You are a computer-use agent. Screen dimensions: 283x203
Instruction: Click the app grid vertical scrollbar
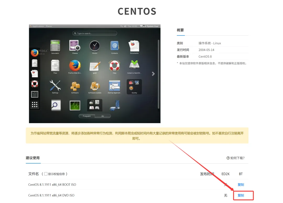pyautogui.click(x=159, y=74)
